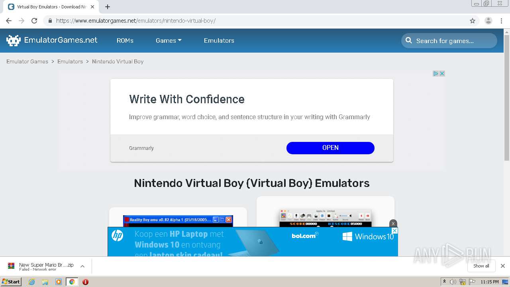Click the volume speaker tray icon
Screen dimensions: 510x287
[453, 282]
